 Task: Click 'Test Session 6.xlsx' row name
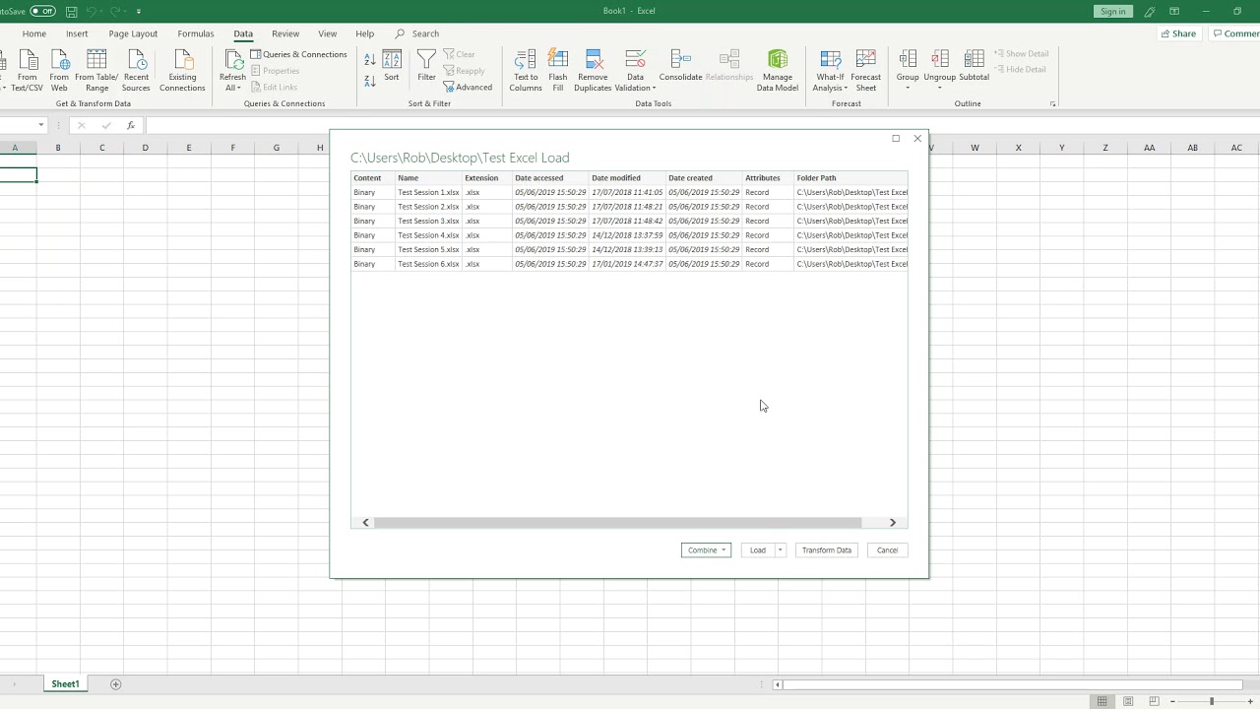[x=428, y=264]
